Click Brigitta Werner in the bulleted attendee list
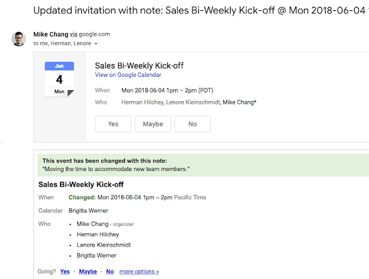369x279 pixels. (96, 255)
